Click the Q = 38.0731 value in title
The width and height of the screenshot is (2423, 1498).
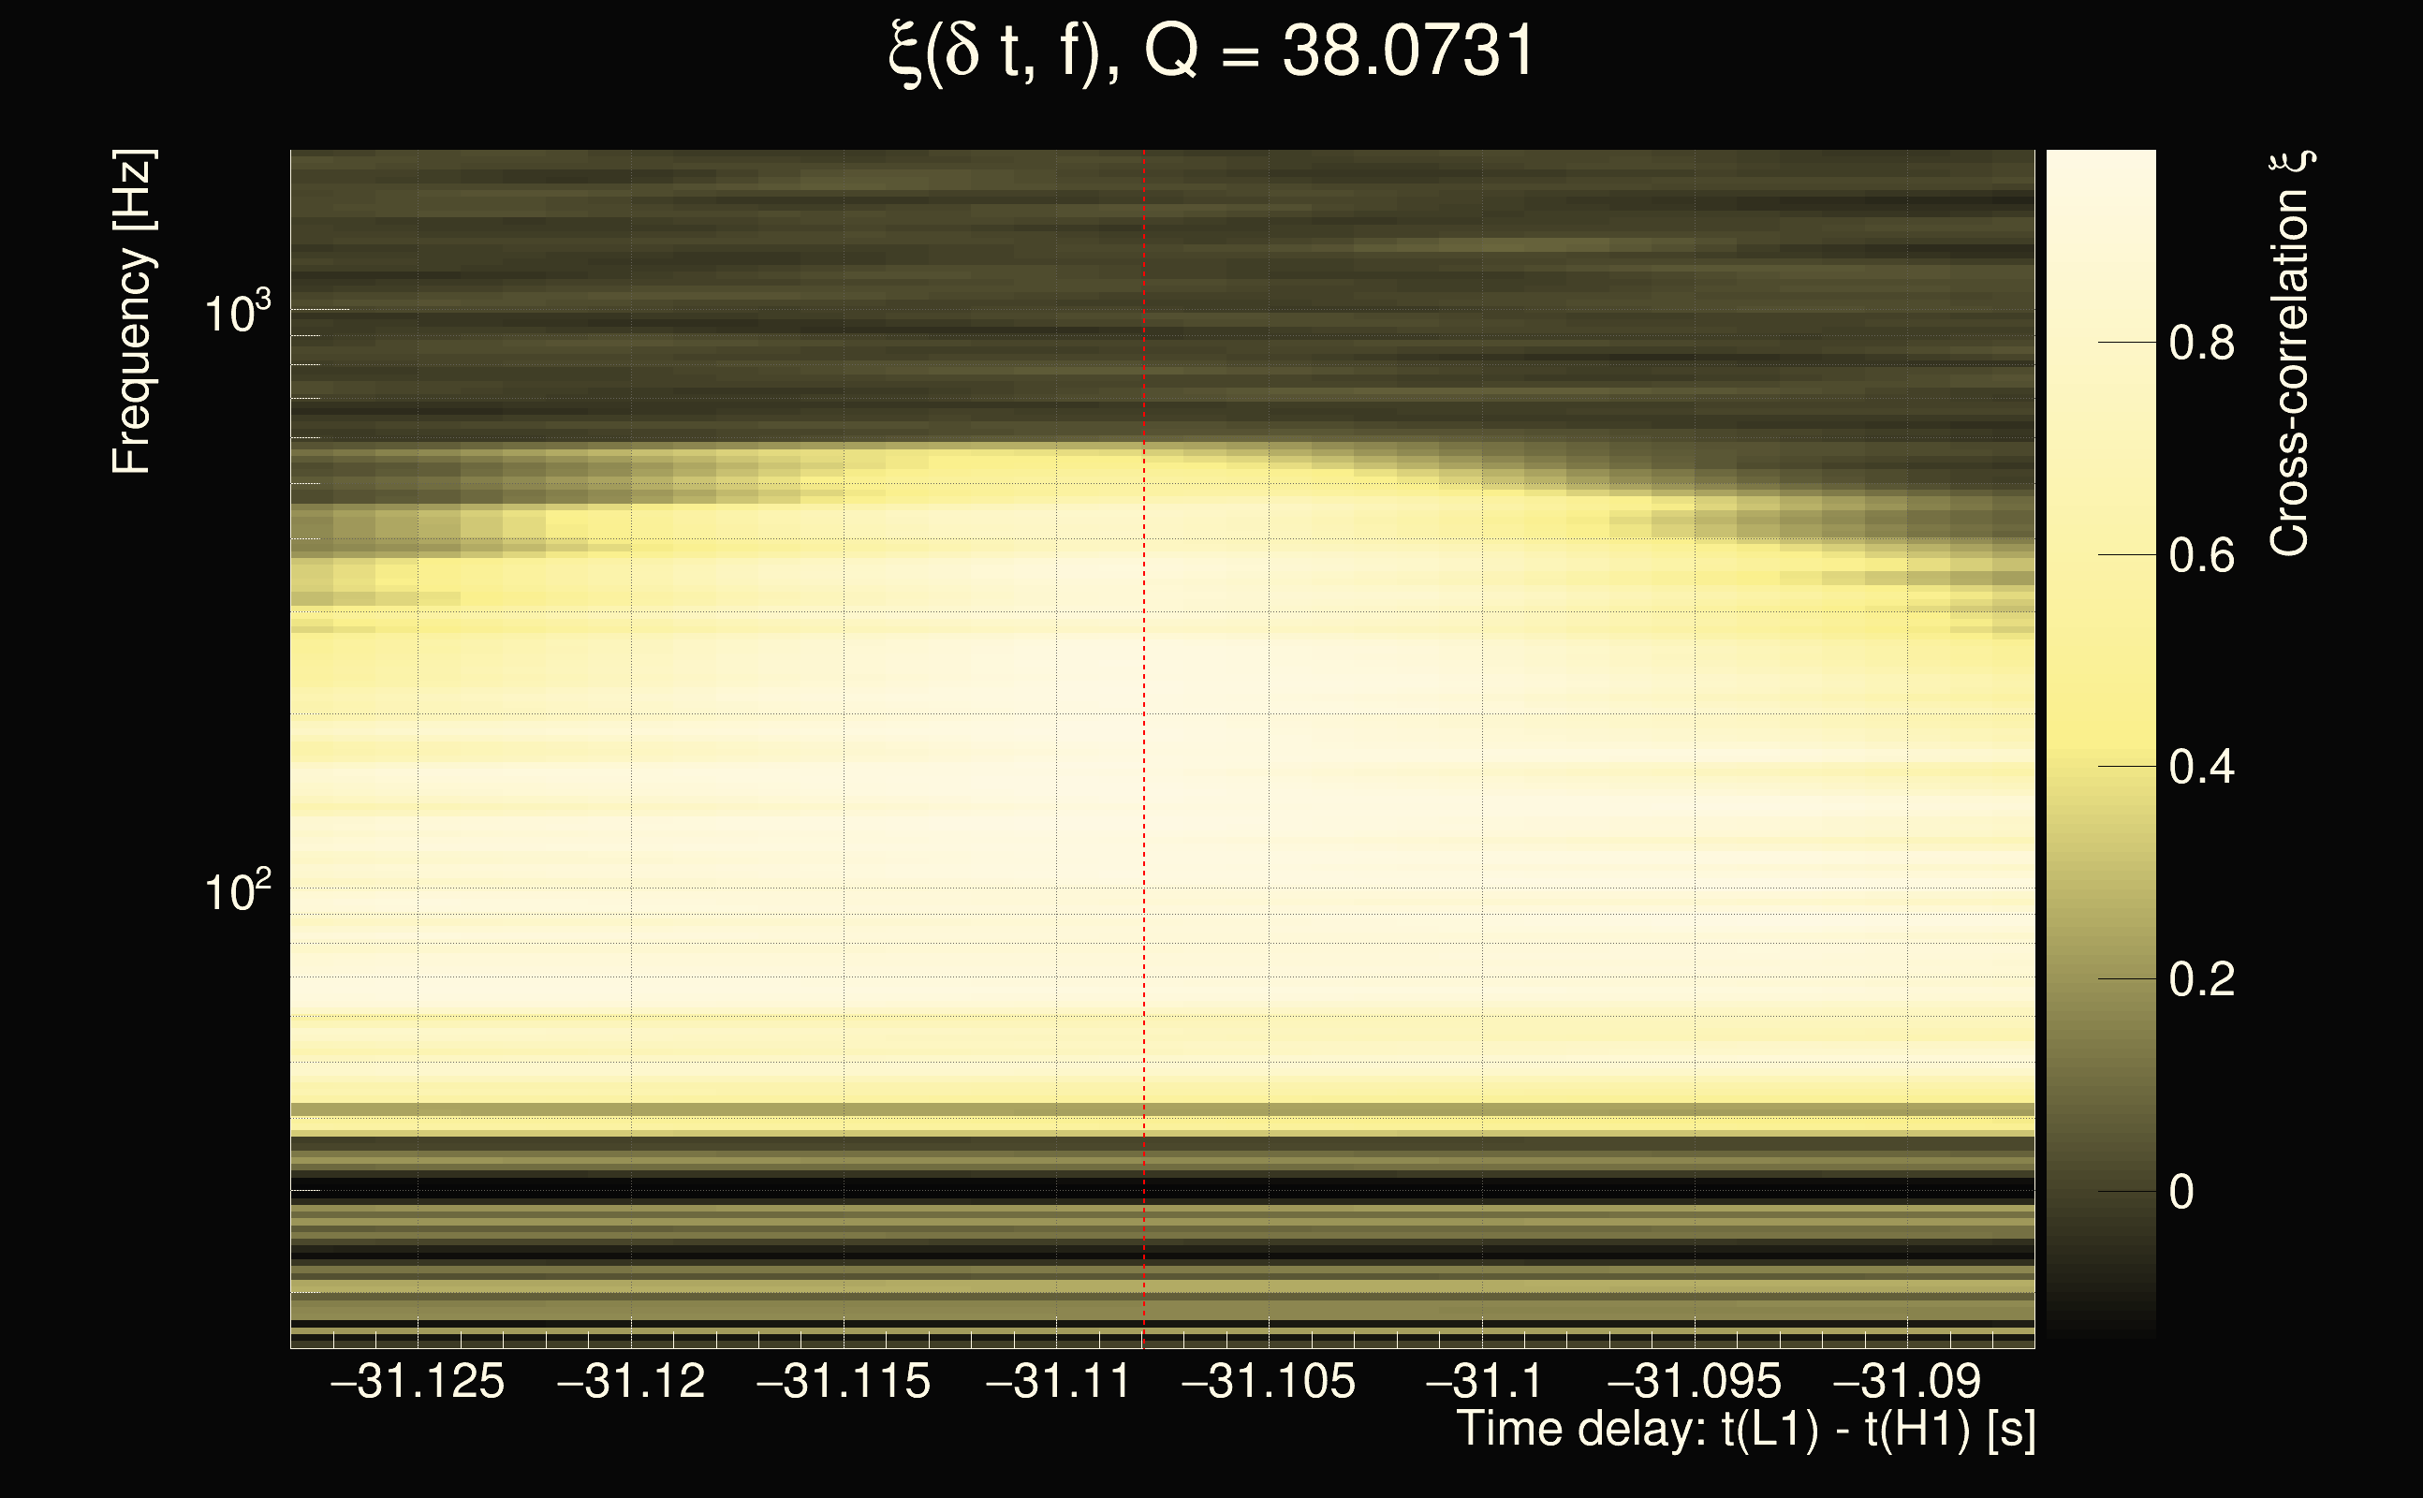(1339, 51)
